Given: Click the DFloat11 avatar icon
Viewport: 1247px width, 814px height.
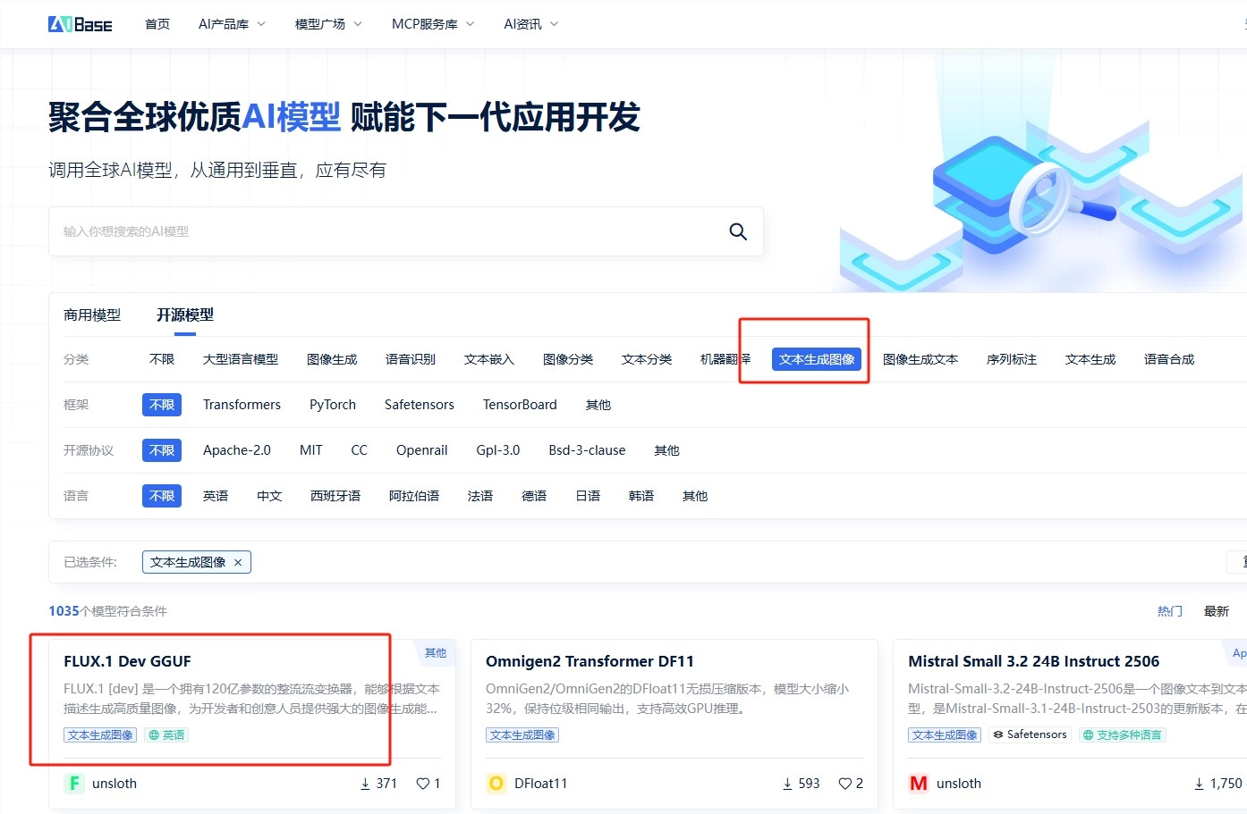Looking at the screenshot, I should (x=496, y=784).
